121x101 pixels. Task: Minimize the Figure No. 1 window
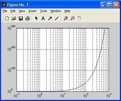tap(103, 4)
